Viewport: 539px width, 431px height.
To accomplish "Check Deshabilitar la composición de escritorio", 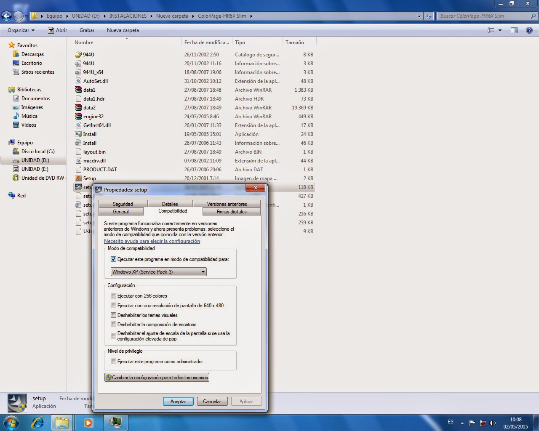I will 113,325.
